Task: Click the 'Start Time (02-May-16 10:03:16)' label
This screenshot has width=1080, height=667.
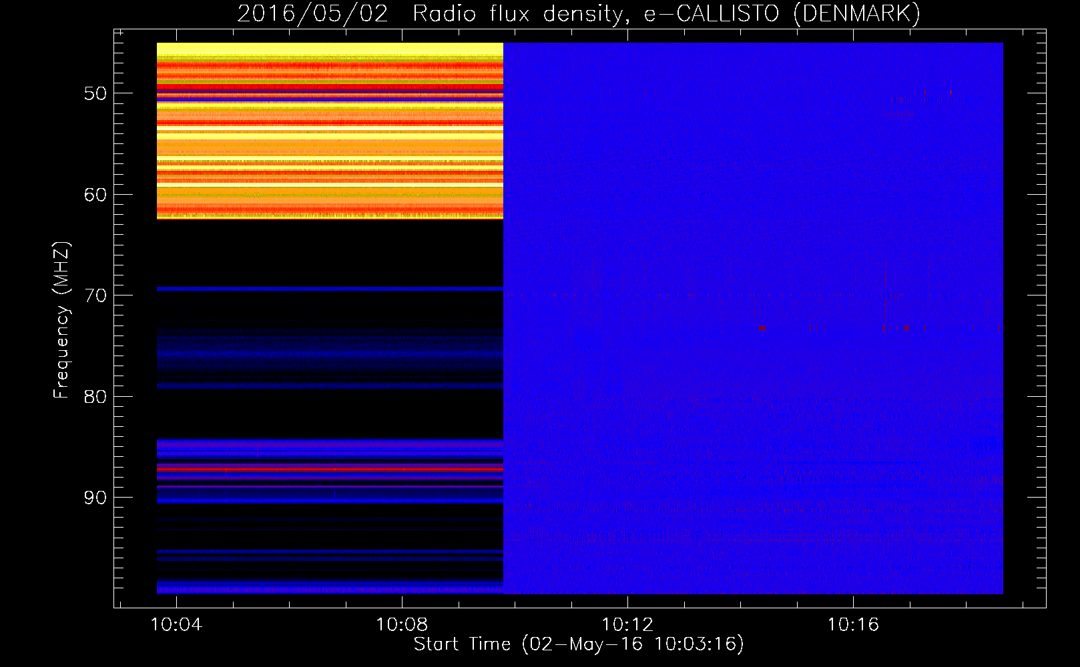Action: pyautogui.click(x=579, y=644)
